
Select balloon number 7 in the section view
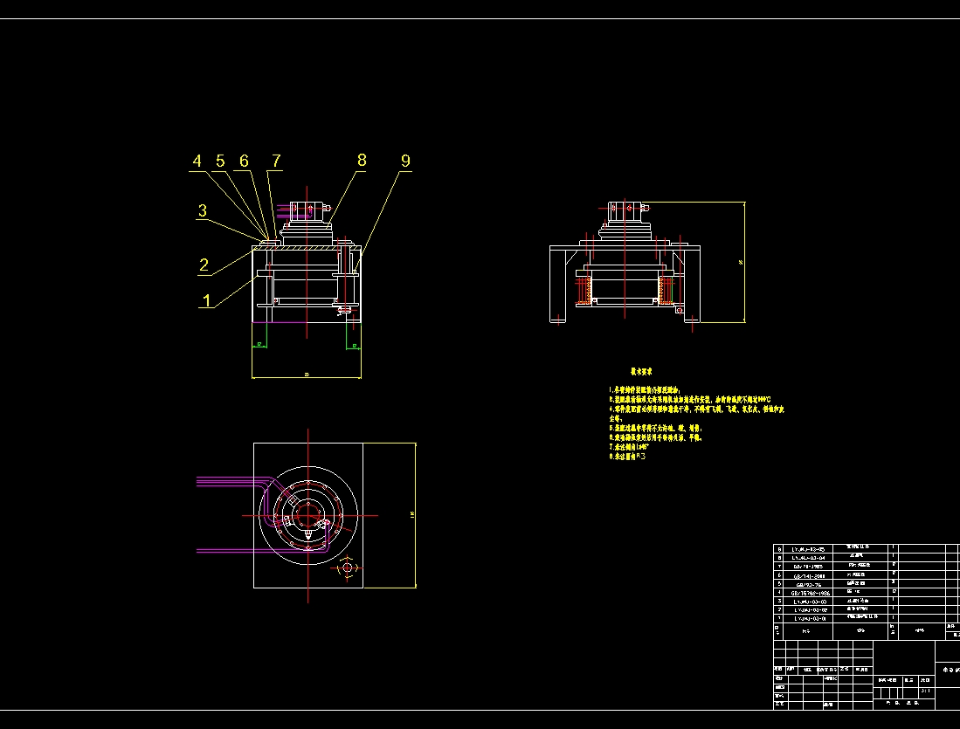(276, 161)
